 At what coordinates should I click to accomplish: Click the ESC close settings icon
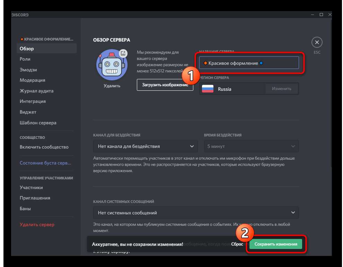click(317, 43)
